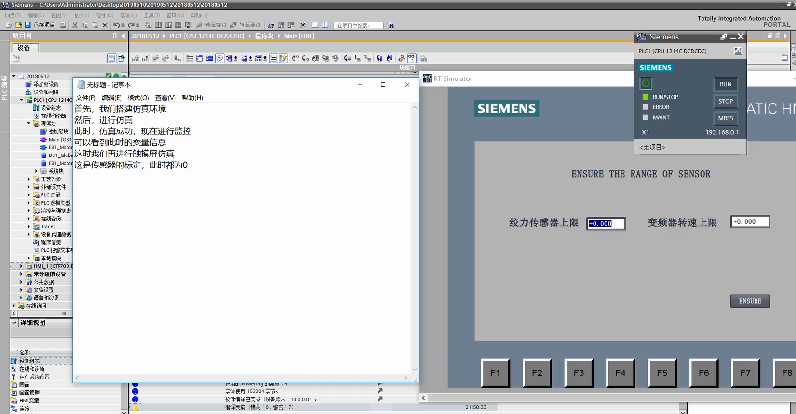Click 运行系统设置 in details view
The image size is (796, 414).
point(30,377)
